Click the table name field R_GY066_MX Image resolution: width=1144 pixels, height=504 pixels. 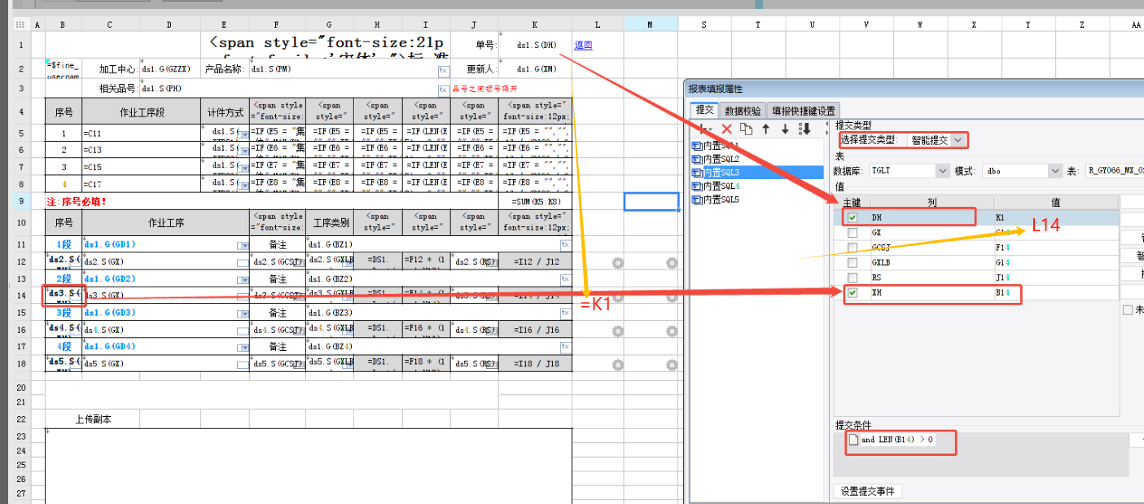click(1115, 171)
